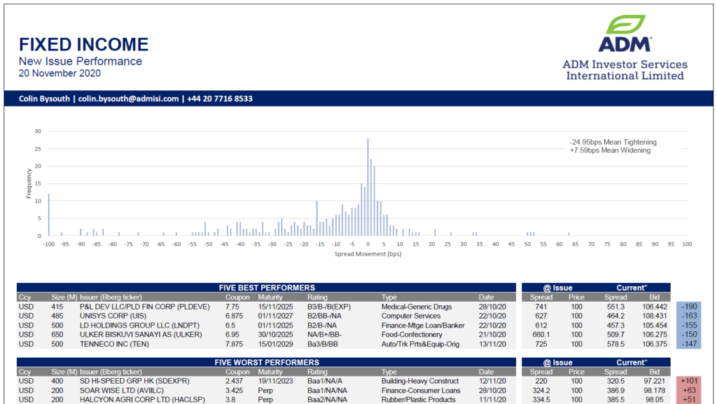717x404 pixels.
Task: Select issuer 'SD HI-SPEED GRP HK (SDEXPR)'
Action: (134, 381)
